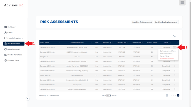
Task: Sort by Created Date column header
Action: [x=122, y=43]
